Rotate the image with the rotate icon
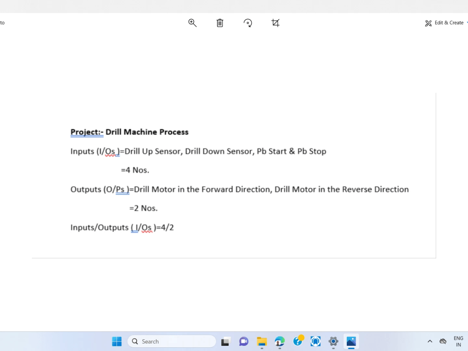Viewport: 468px width, 351px height. click(248, 22)
